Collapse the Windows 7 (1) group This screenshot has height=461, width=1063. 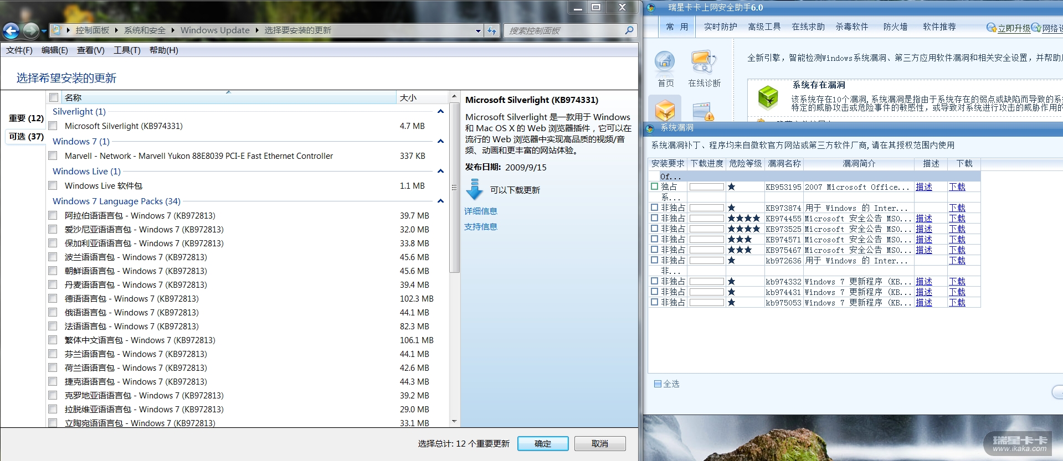click(x=440, y=142)
